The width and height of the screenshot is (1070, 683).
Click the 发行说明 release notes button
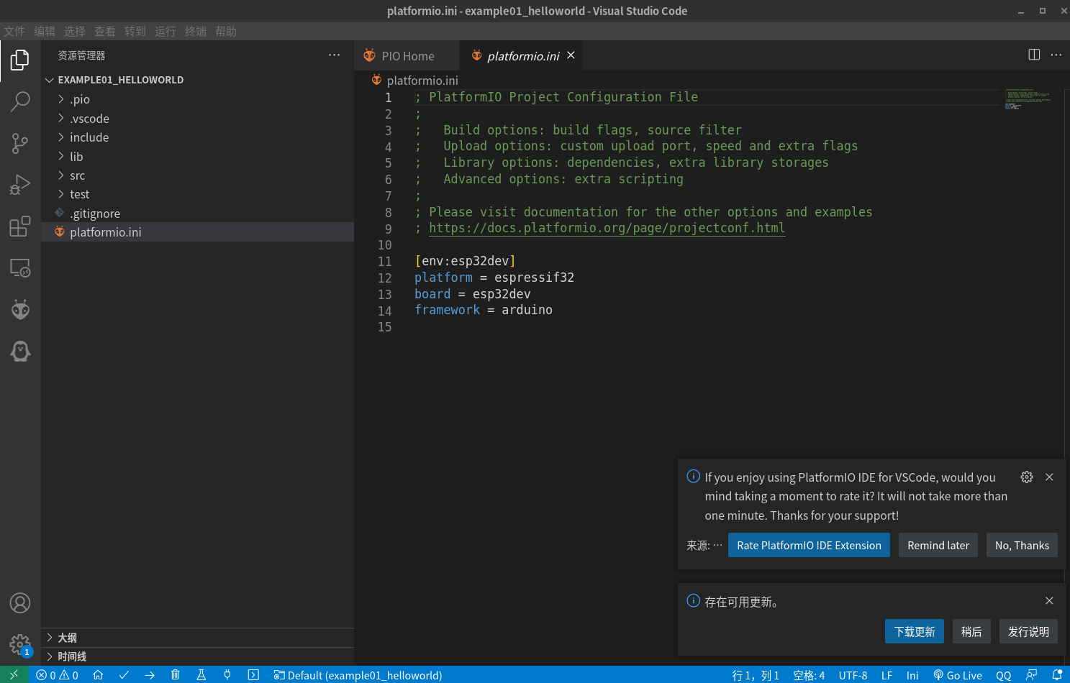pos(1028,631)
